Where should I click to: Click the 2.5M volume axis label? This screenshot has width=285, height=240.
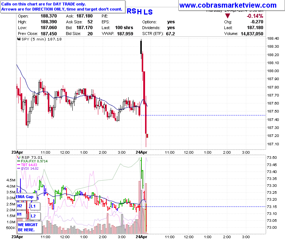[x=11, y=204]
